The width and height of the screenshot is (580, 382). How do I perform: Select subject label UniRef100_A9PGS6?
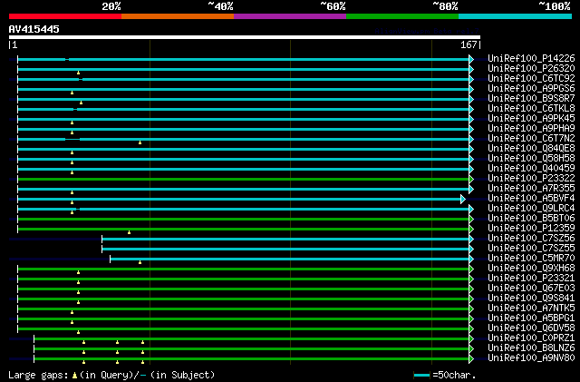531,89
